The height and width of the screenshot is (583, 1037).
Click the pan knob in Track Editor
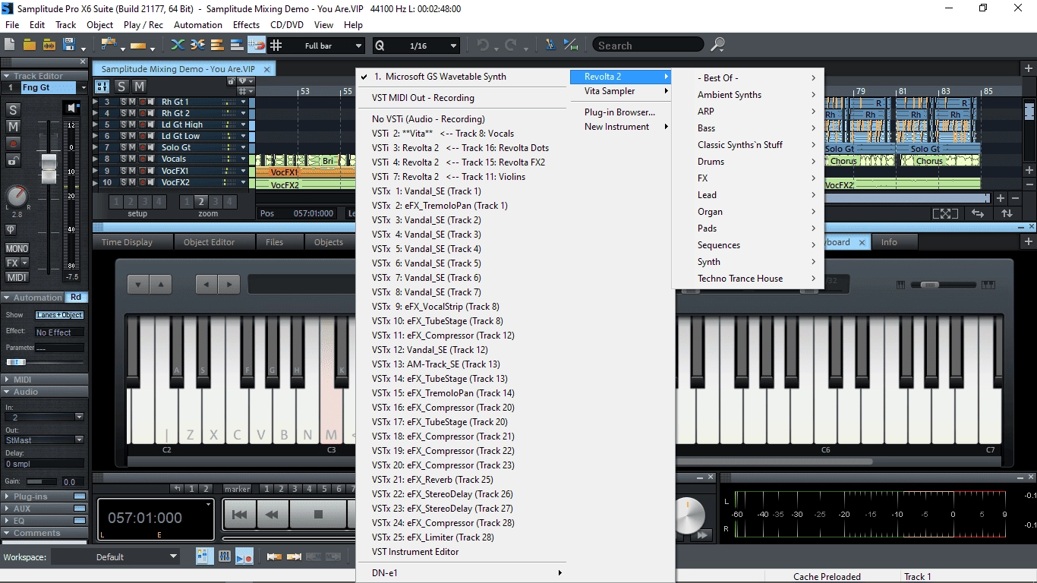(17, 197)
